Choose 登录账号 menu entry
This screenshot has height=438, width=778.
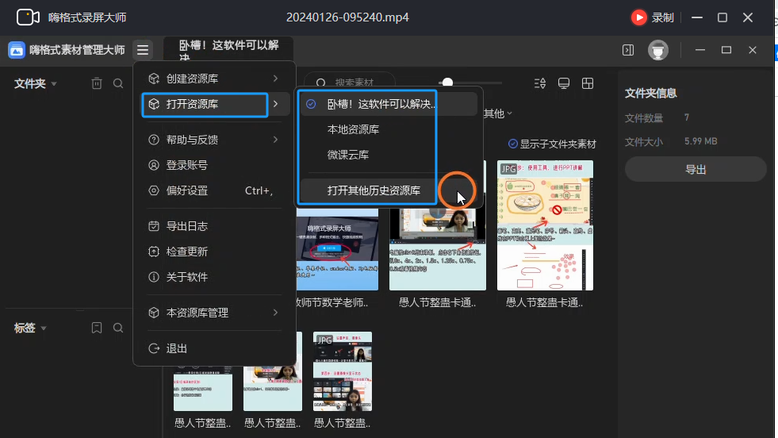214,165
